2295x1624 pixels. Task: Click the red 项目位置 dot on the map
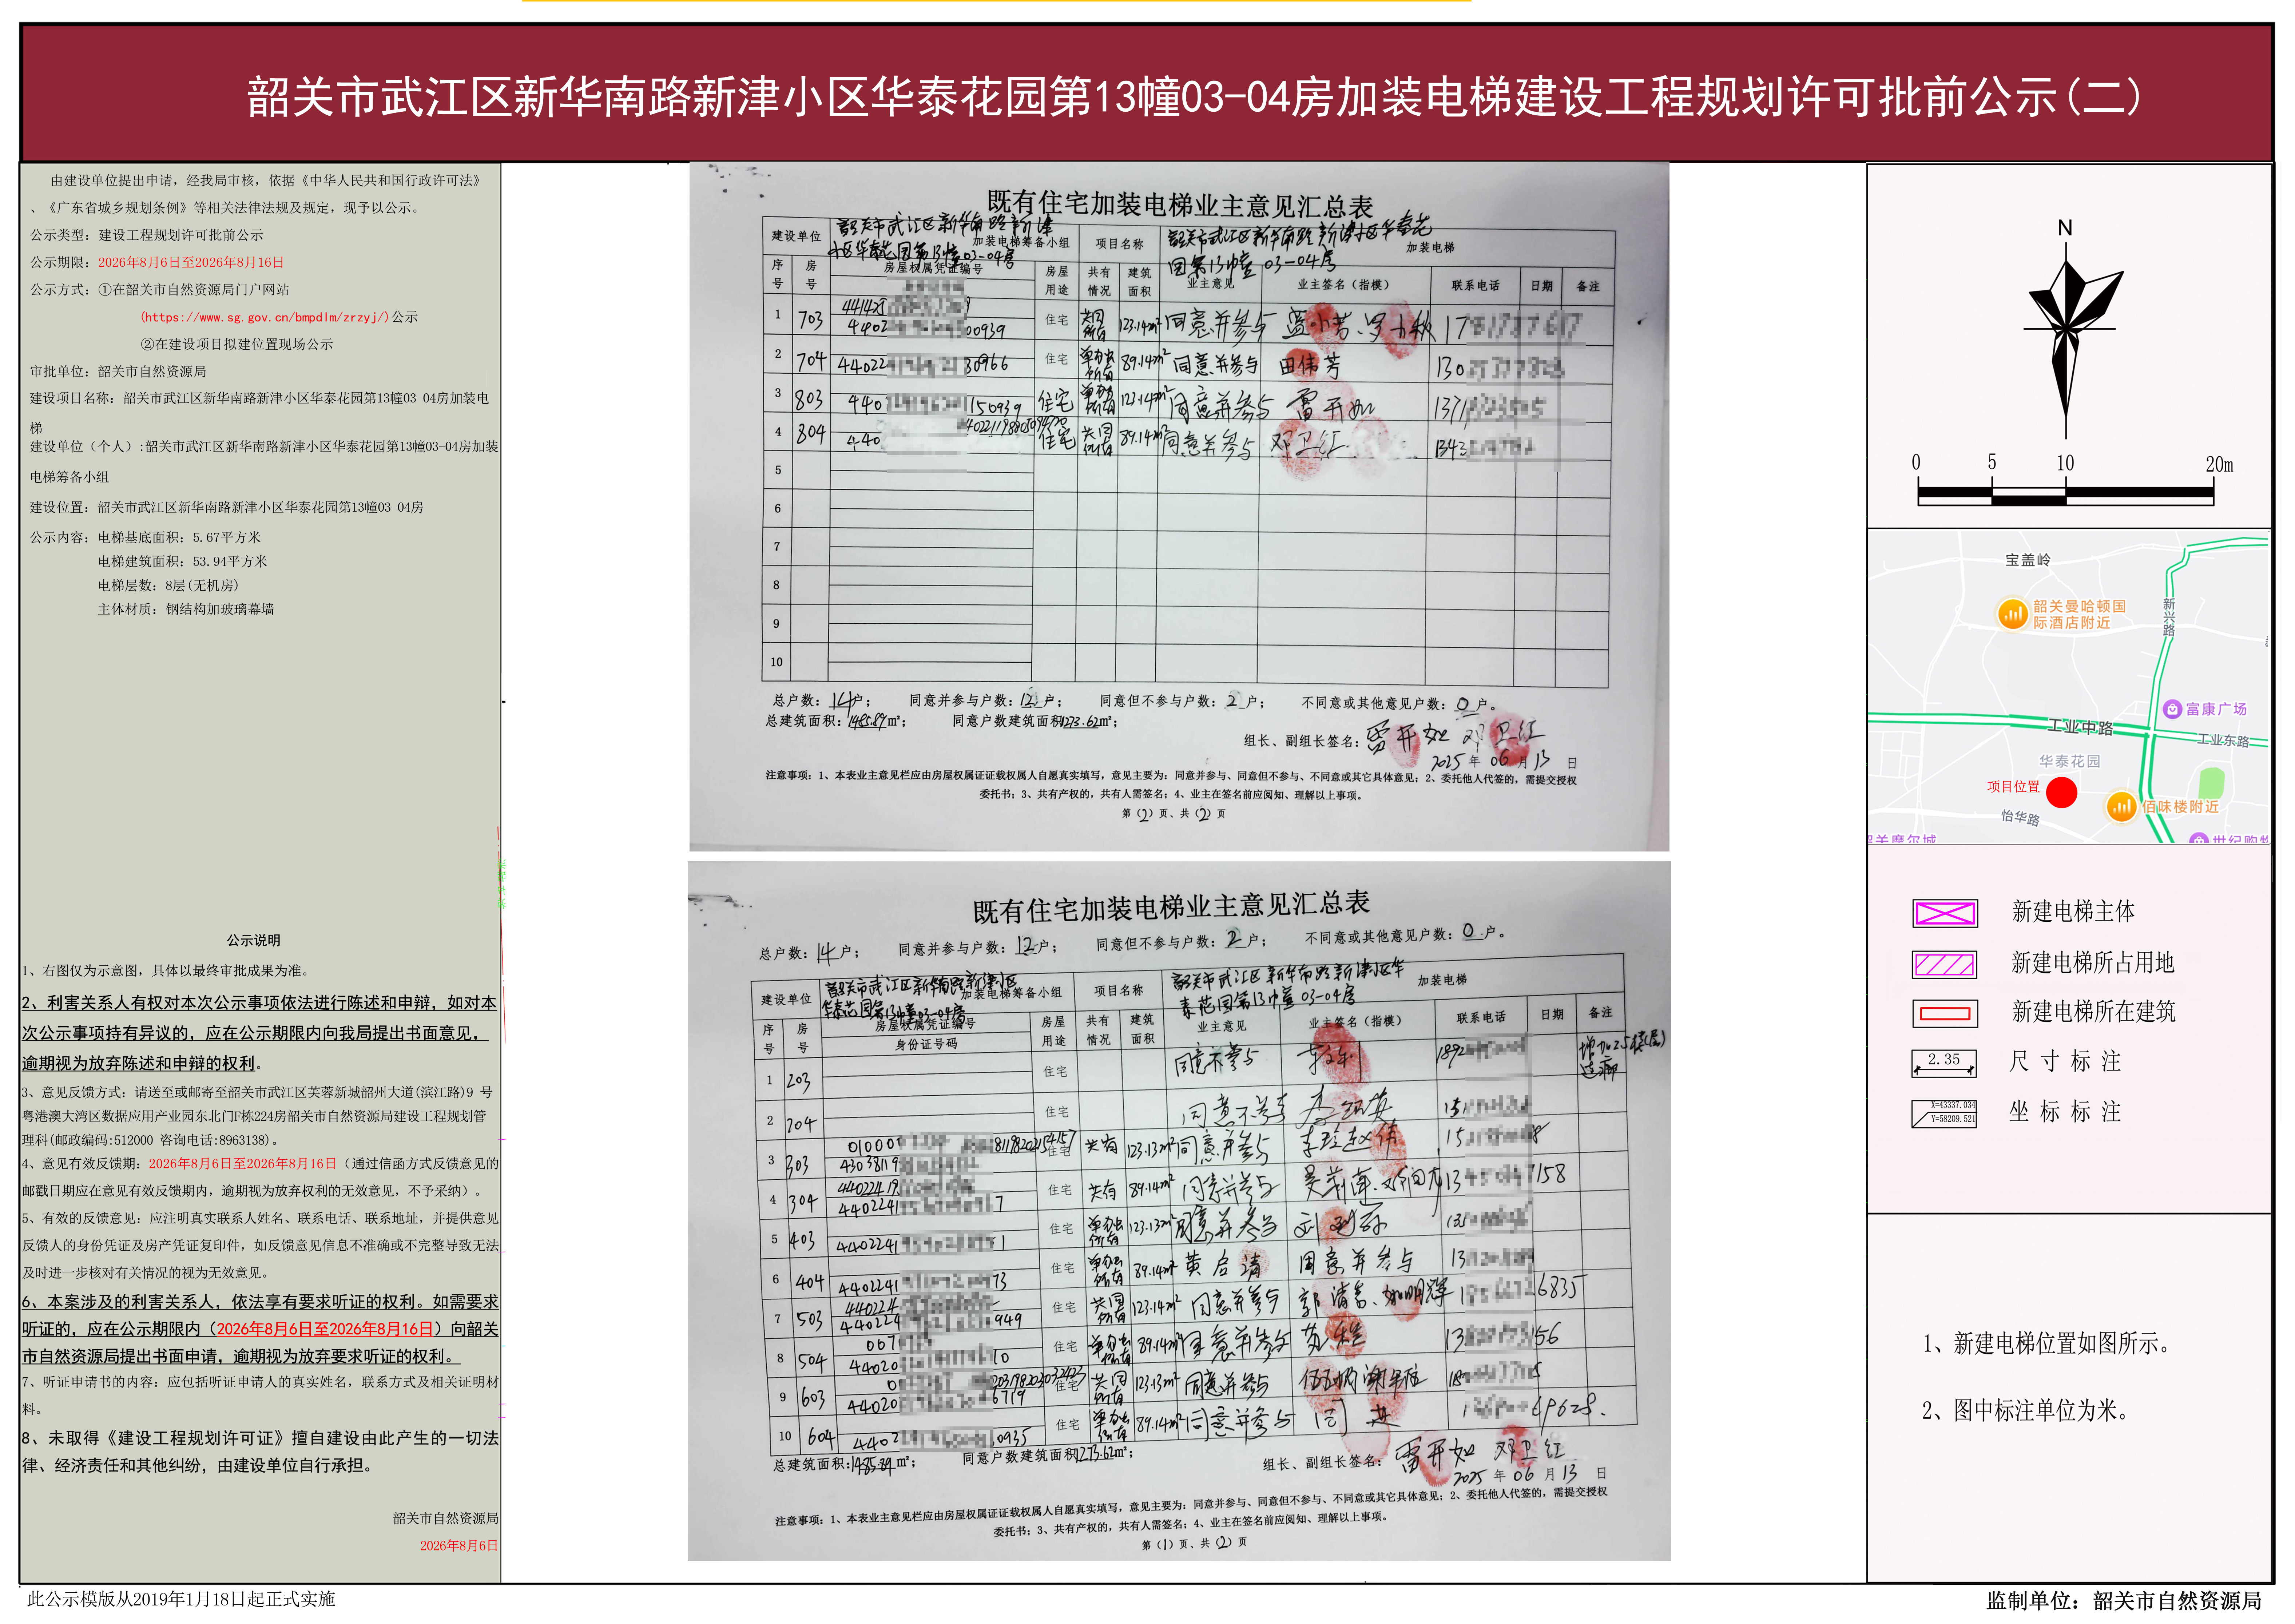click(x=2061, y=792)
